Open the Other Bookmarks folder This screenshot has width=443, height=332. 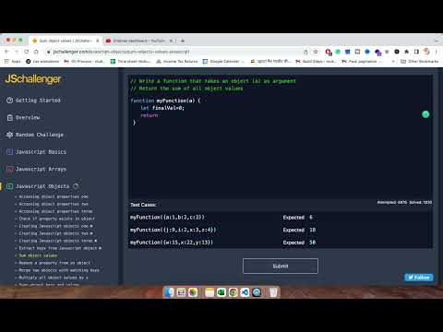click(420, 62)
